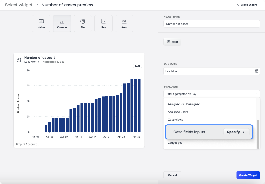
Task: Collapse the Breakdown dropdown
Action: point(256,94)
